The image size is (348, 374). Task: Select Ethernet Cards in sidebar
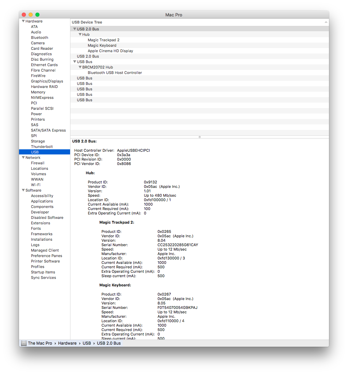[x=44, y=65]
